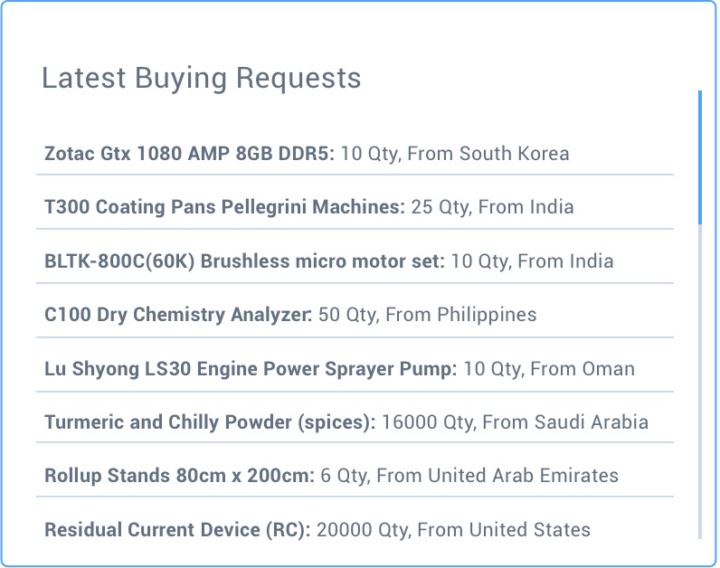This screenshot has height=568, width=720.
Task: Click the "25 Qty, From India" details
Action: 493,207
